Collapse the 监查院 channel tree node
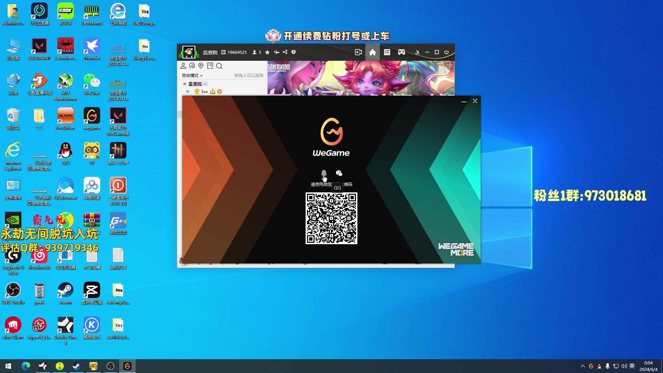This screenshot has height=373, width=663. [185, 84]
